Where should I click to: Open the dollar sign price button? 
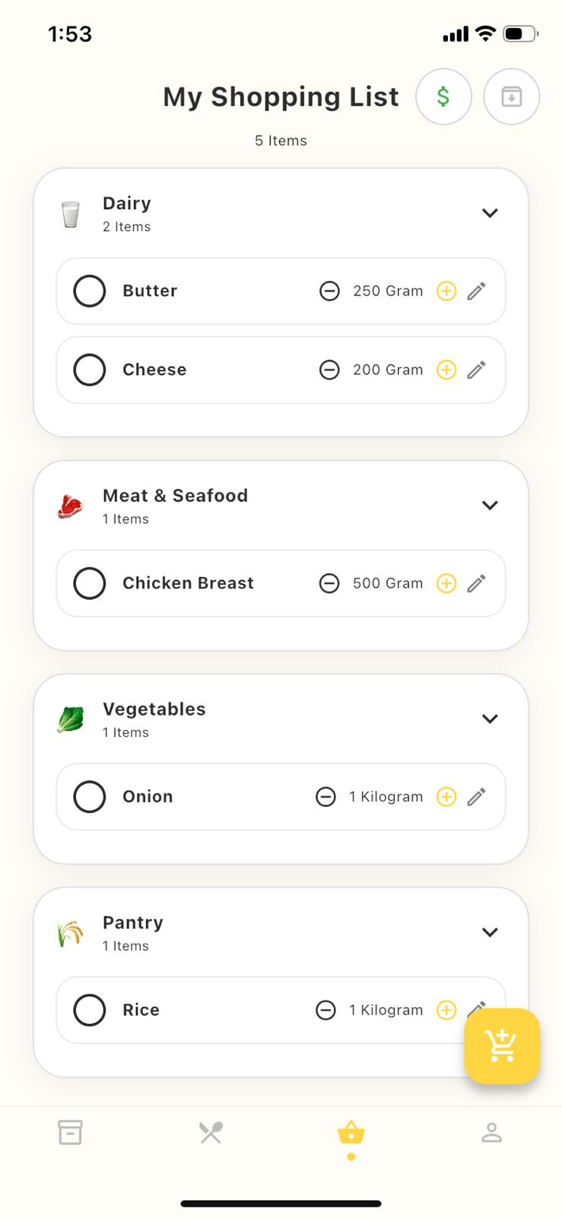tap(443, 97)
